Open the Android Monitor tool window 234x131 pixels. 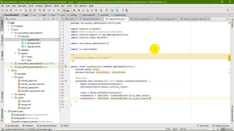coord(47,126)
